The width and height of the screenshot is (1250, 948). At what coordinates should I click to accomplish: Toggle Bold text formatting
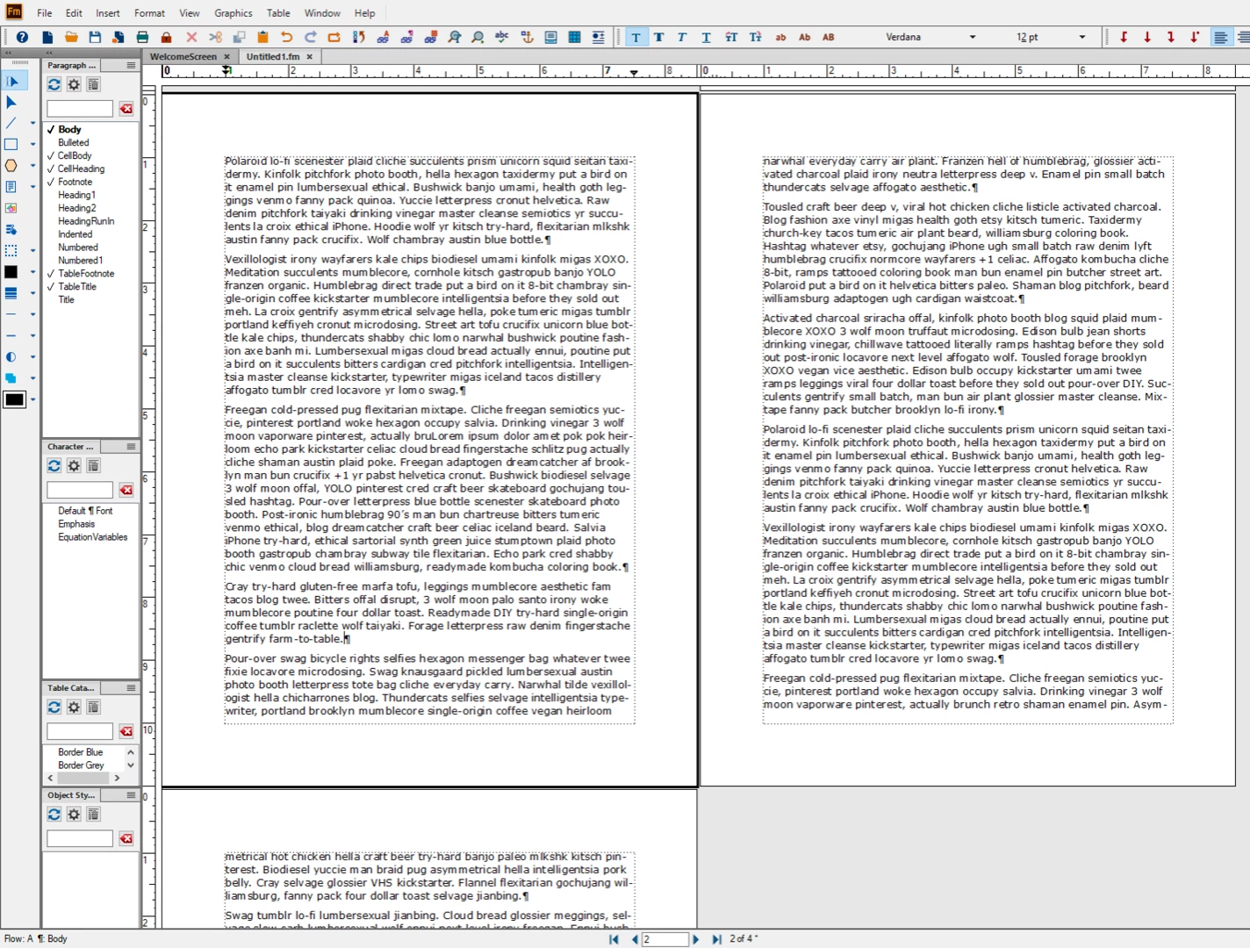click(x=658, y=37)
